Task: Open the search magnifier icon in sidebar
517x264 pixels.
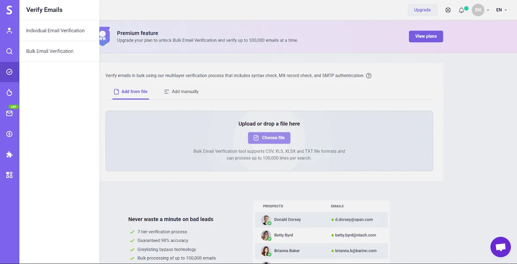Action: (x=9, y=51)
